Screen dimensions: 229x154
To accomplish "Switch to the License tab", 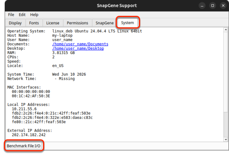I will point(53,23).
